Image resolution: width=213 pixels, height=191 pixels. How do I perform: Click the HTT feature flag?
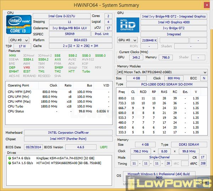(71, 71)
